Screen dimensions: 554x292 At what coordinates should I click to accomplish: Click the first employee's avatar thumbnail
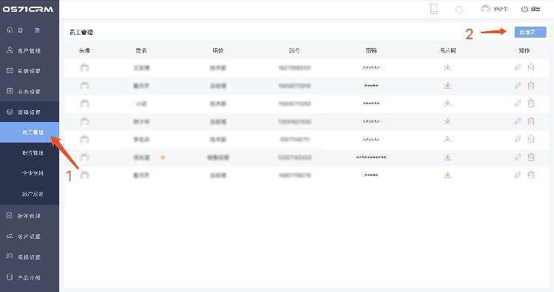tap(84, 68)
